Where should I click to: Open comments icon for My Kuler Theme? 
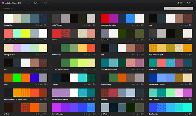pos(142,40)
